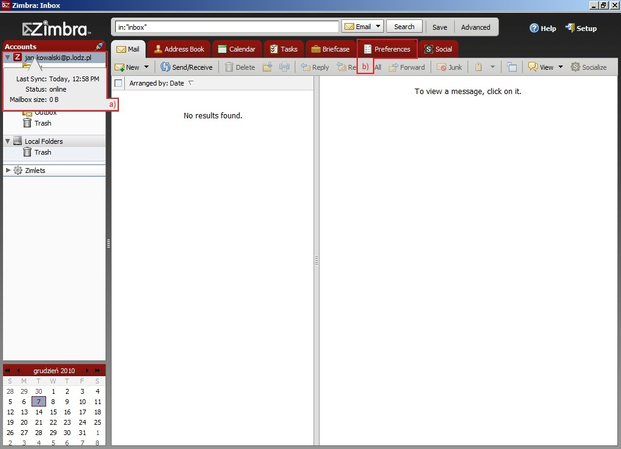This screenshot has height=449, width=621.
Task: Select day 18 in the mini calendar
Action: click(x=98, y=412)
